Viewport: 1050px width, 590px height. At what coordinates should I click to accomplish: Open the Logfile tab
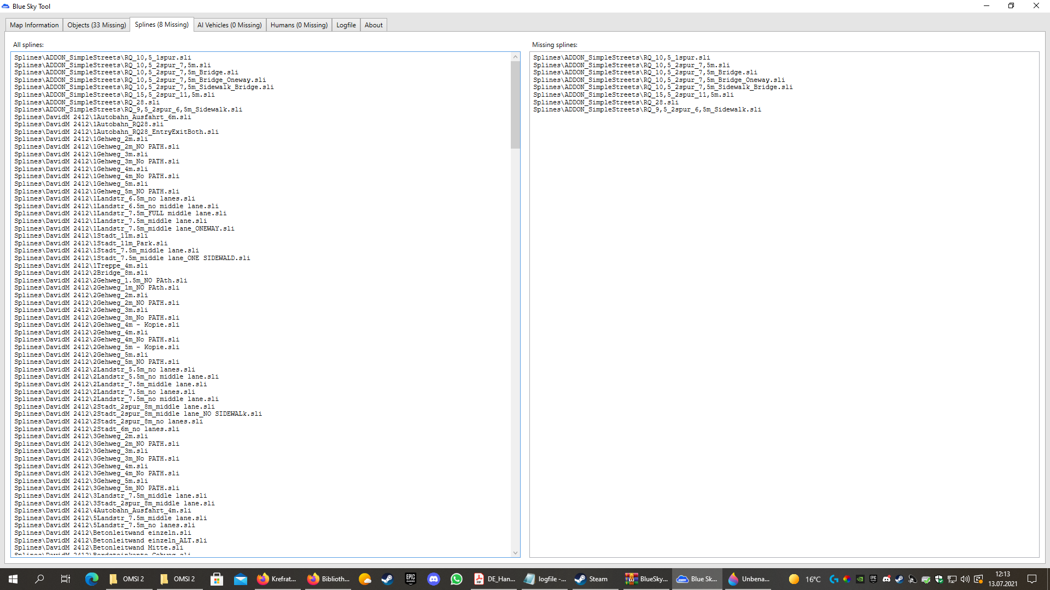point(346,25)
